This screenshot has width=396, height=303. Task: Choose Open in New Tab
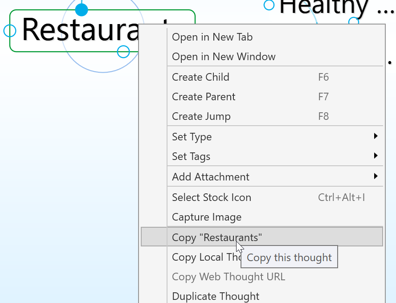pos(212,37)
